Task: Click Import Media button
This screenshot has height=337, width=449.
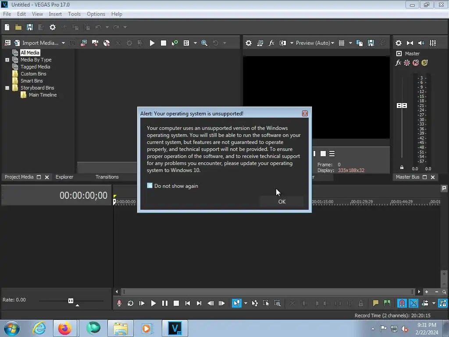Action: [37, 43]
